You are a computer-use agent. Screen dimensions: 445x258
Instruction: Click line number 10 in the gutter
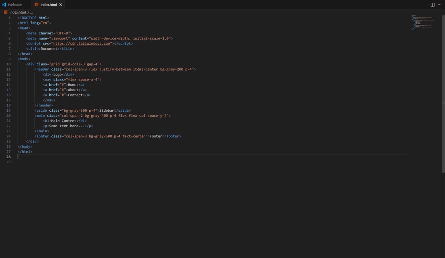point(8,64)
